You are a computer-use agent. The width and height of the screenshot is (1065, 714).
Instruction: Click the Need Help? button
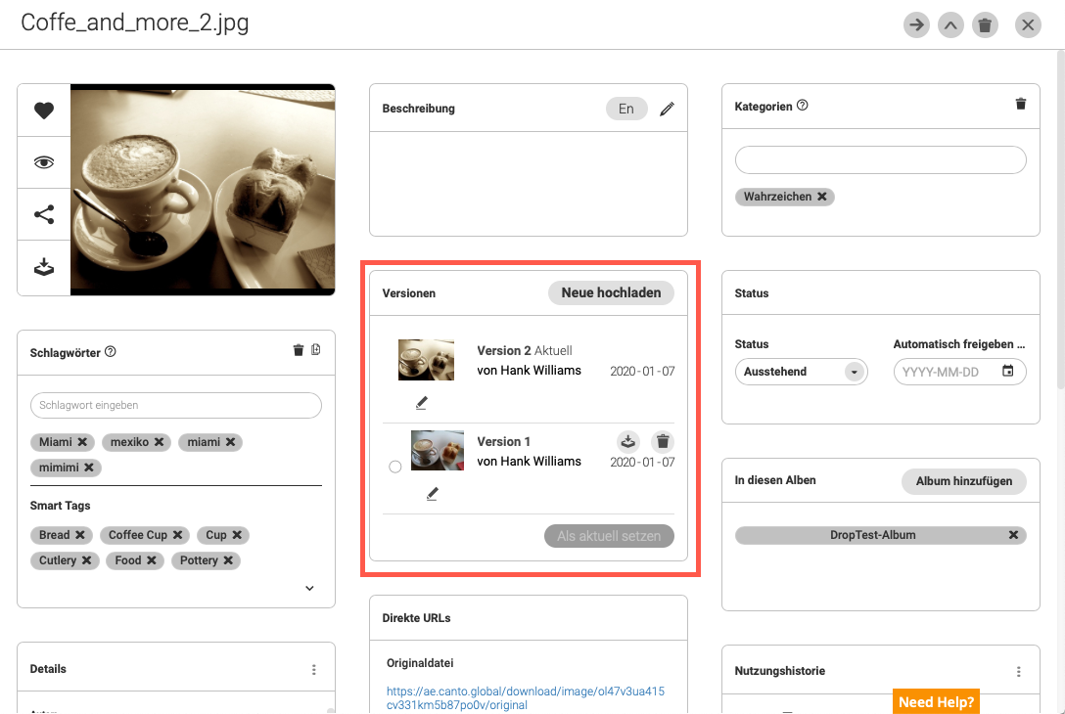pos(936,702)
